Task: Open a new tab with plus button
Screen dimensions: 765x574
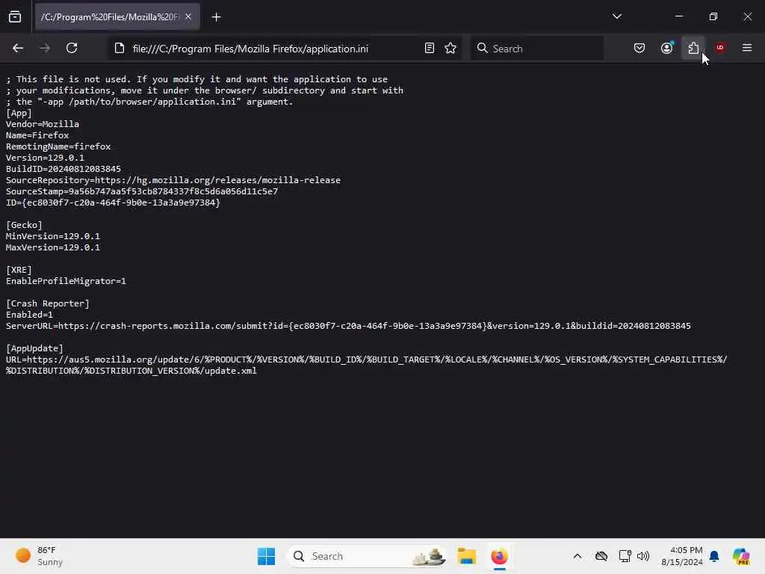Action: [x=216, y=17]
